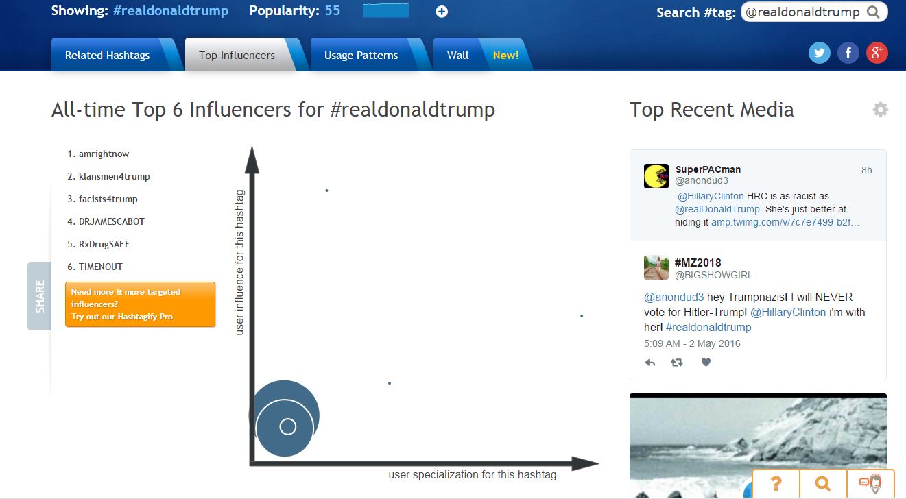This screenshot has width=906, height=499.
Task: Click the plus icon beside Popularity
Action: [x=442, y=12]
